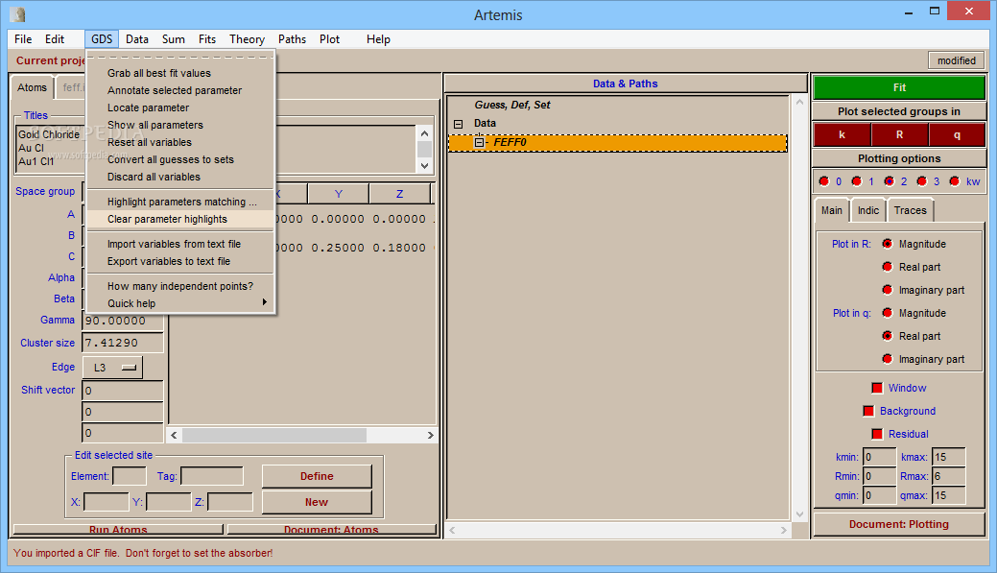
Task: Collapse the Data tree node
Action: coord(459,124)
